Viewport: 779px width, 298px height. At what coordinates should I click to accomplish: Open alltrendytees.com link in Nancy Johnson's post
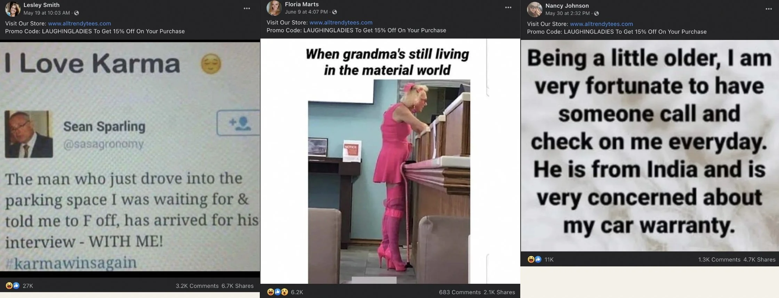tap(601, 24)
